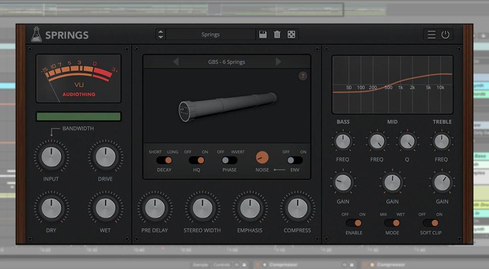Click the preset up/down stepper arrows
489x269 pixels.
click(x=160, y=35)
